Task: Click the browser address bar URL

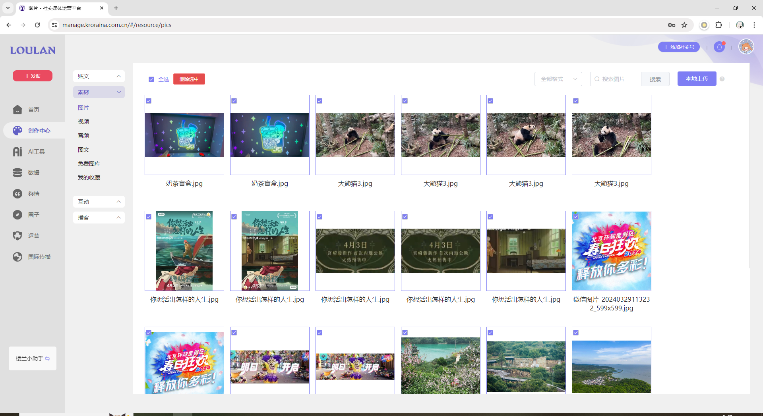Action: (117, 25)
